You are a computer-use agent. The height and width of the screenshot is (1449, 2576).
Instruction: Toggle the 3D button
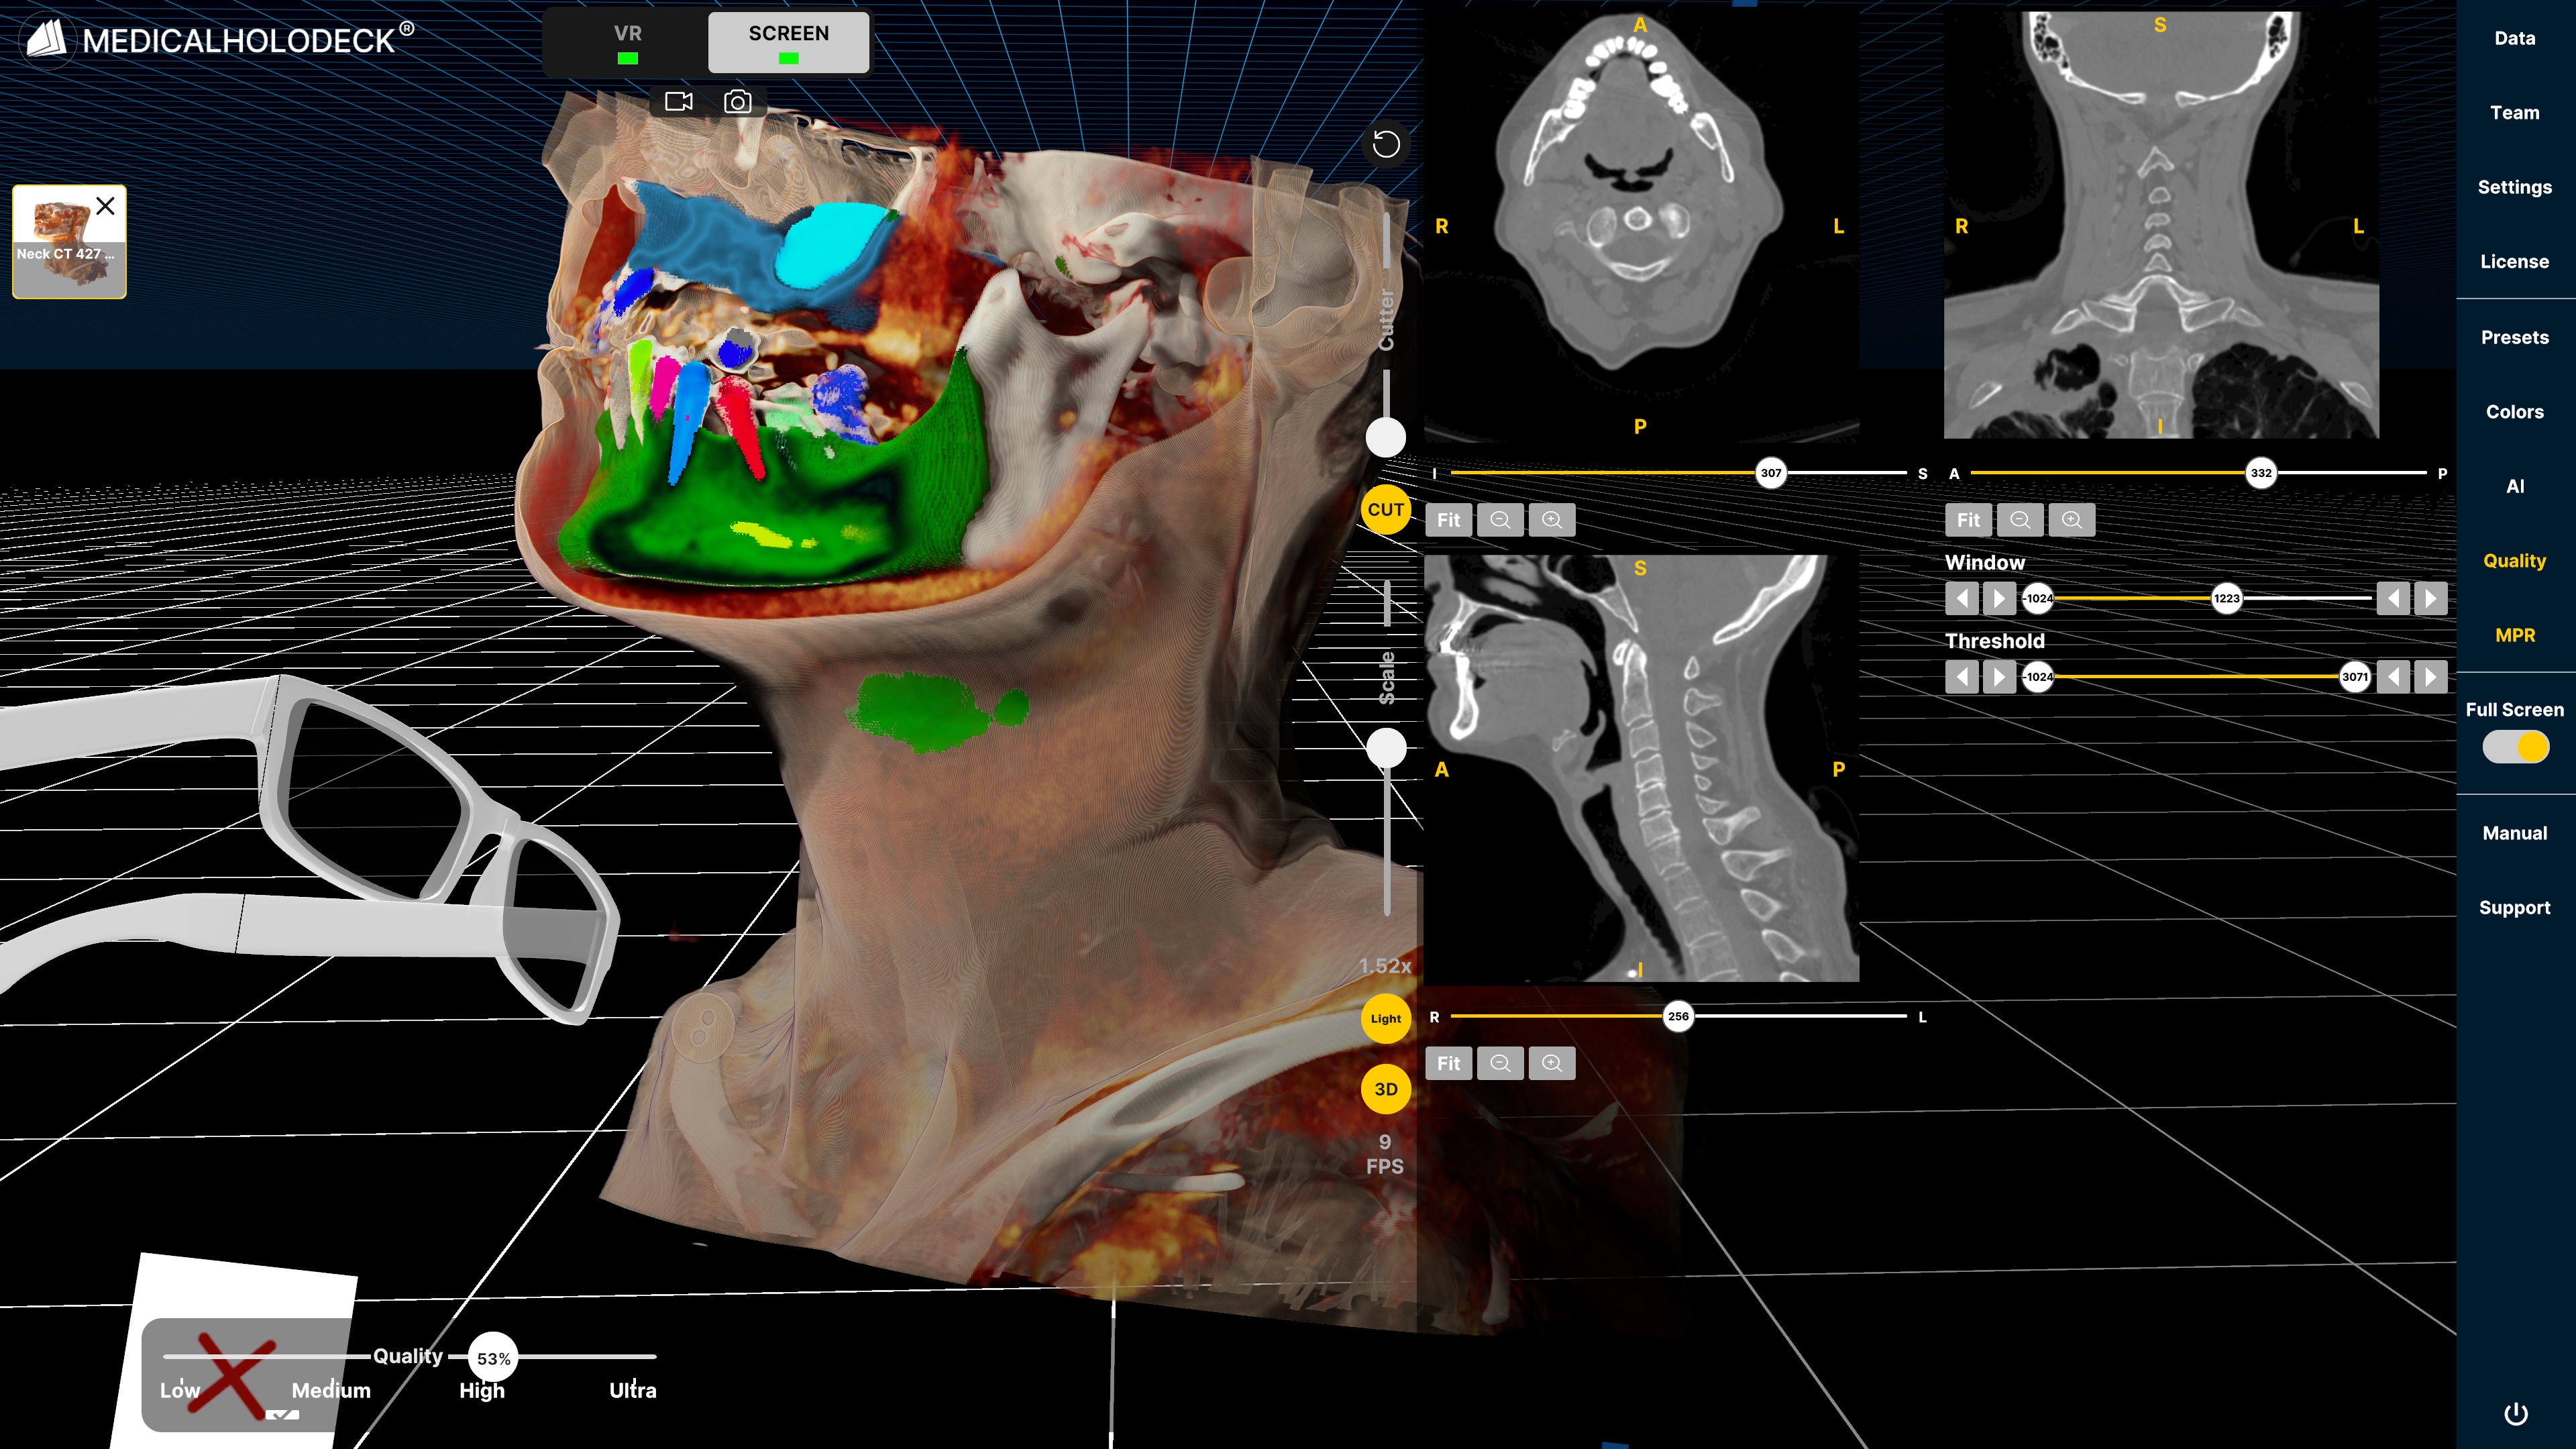1385,1089
